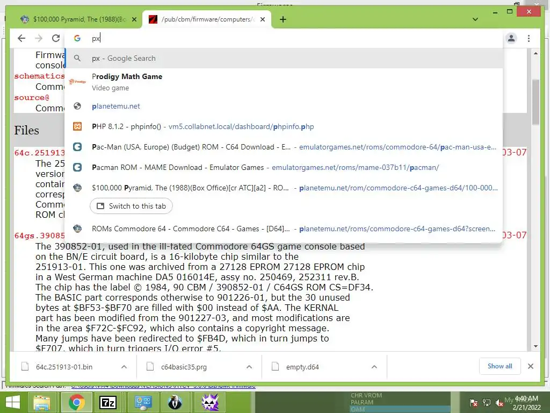Open downloaded file c64basic35.prg
Viewport: 550px width, 413px height.
pyautogui.click(x=184, y=367)
